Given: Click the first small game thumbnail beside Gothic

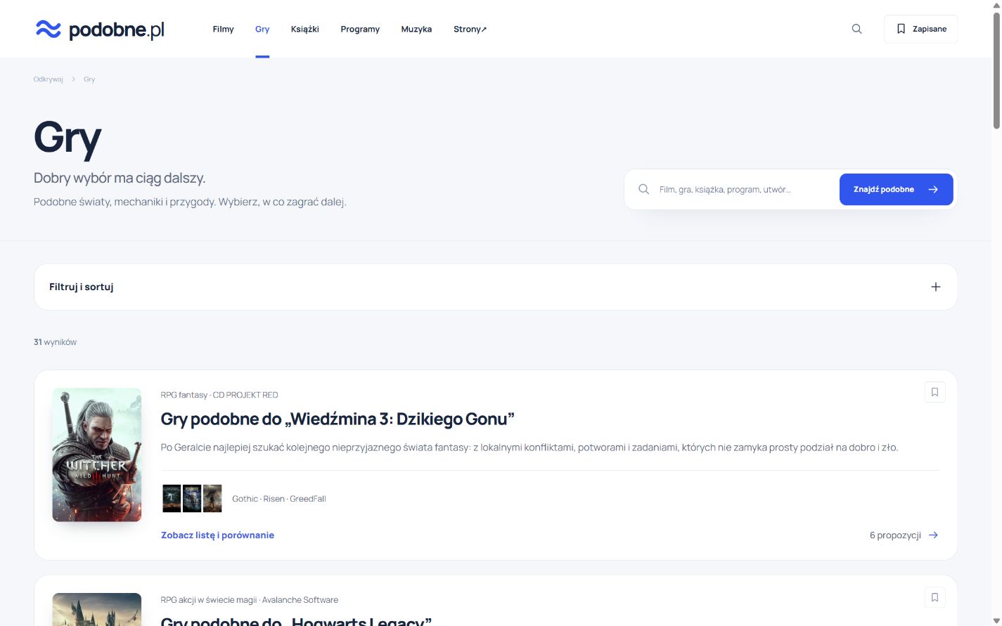Looking at the screenshot, I should [x=172, y=498].
